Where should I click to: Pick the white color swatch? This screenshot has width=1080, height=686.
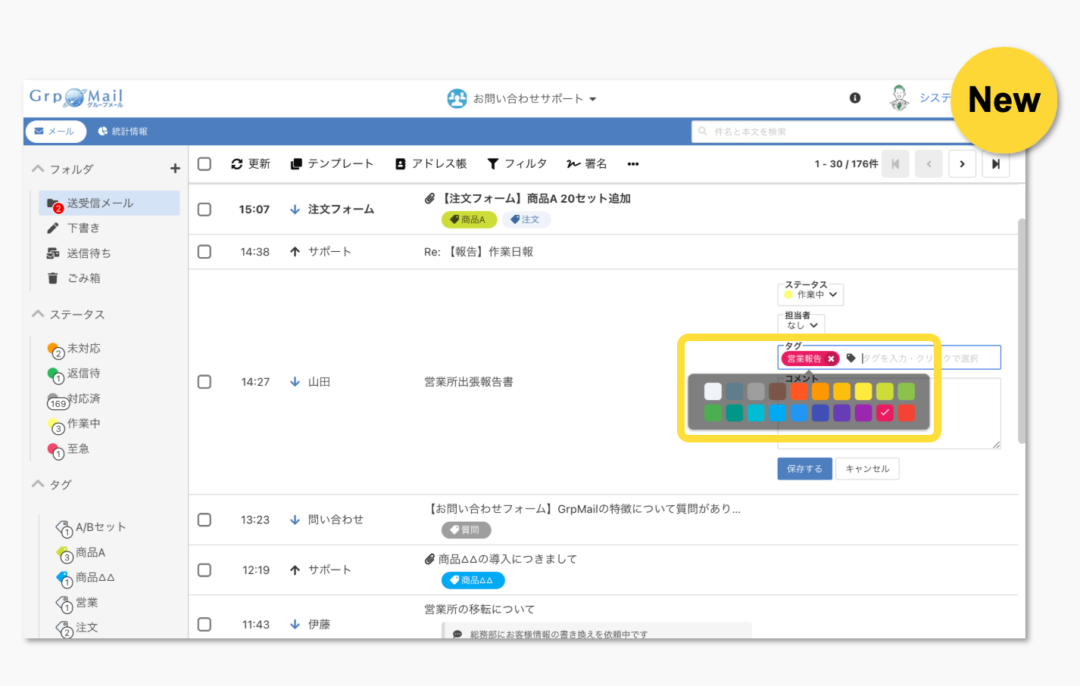point(713,391)
